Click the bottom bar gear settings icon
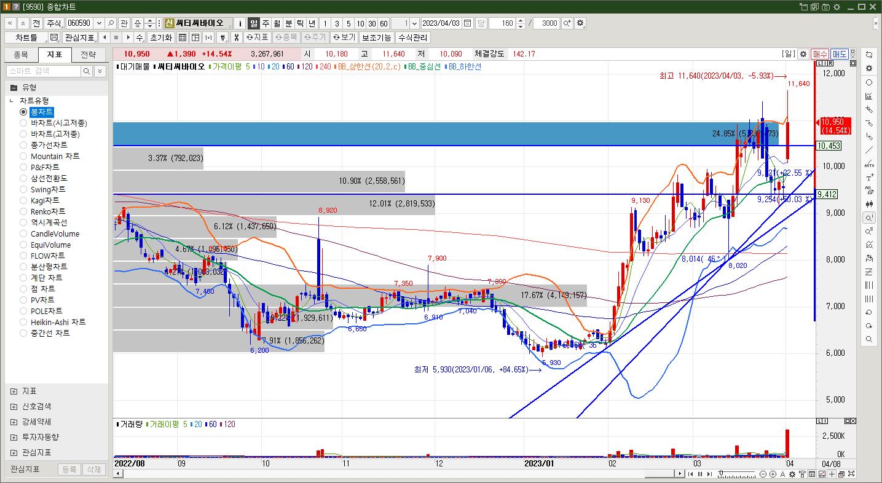Image resolution: width=882 pixels, height=483 pixels. pyautogui.click(x=792, y=474)
